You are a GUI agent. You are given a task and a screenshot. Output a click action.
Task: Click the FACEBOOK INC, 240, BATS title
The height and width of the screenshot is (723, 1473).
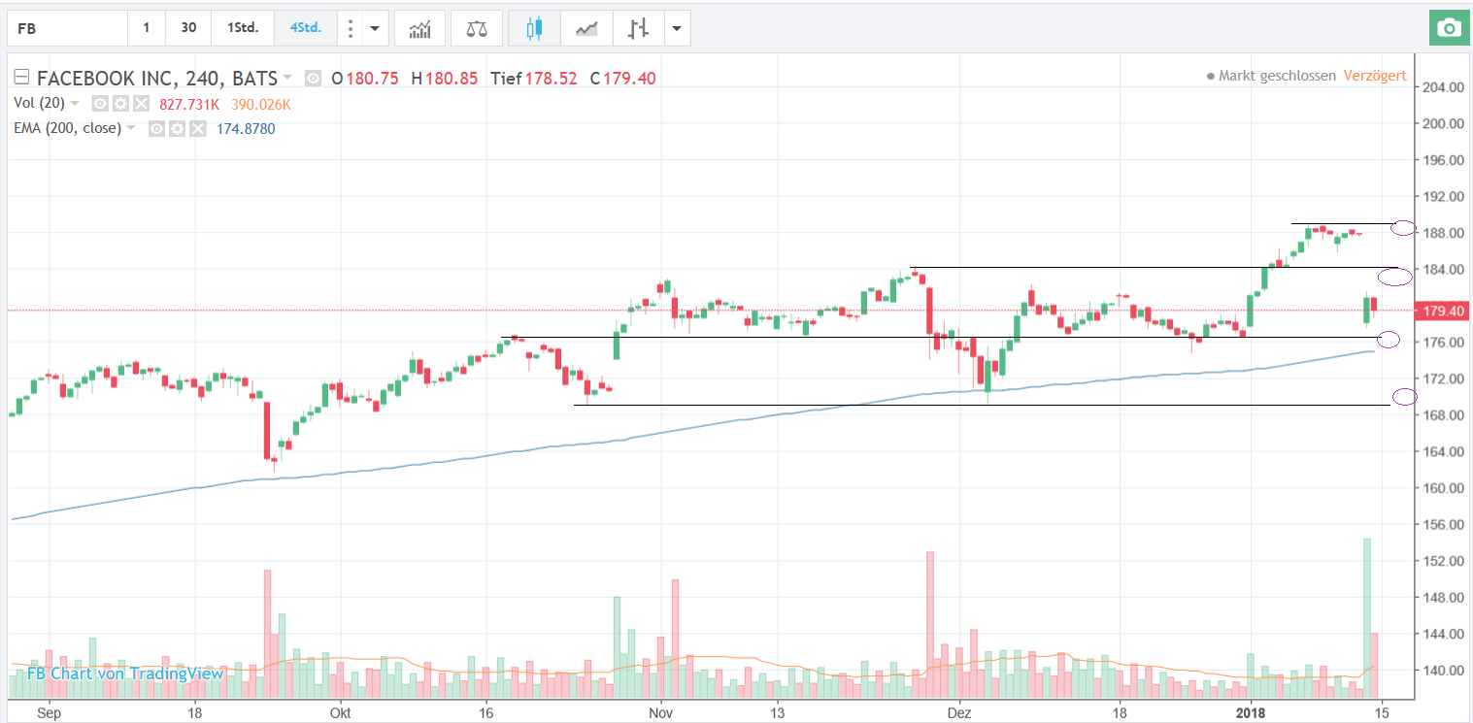(157, 79)
